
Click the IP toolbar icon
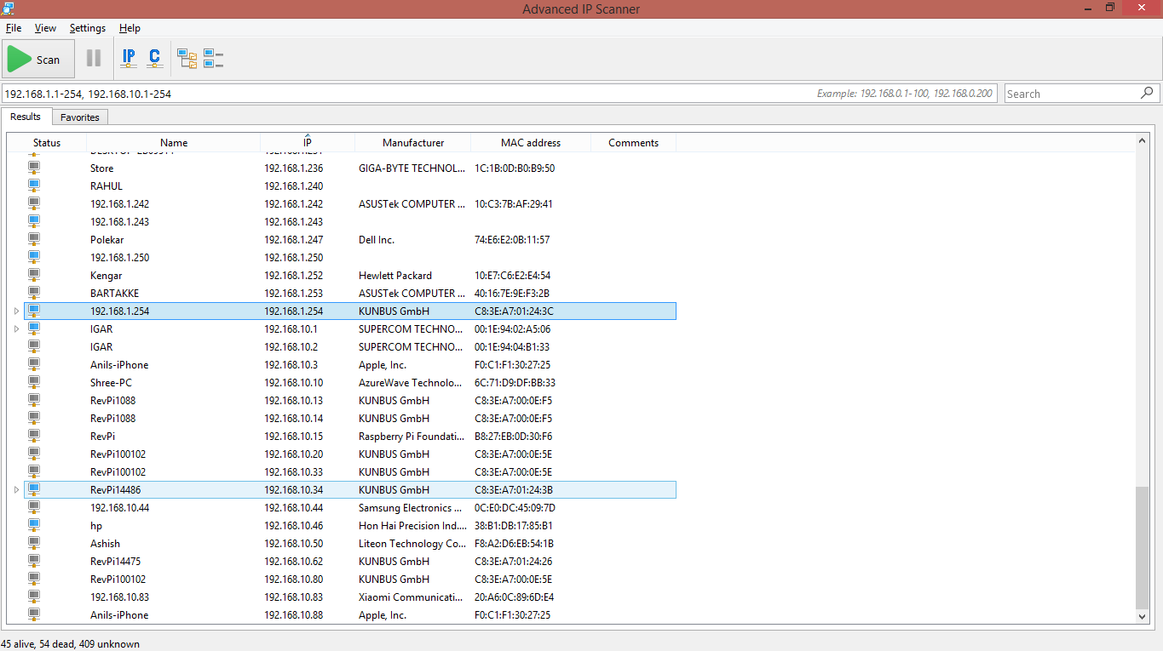point(129,59)
